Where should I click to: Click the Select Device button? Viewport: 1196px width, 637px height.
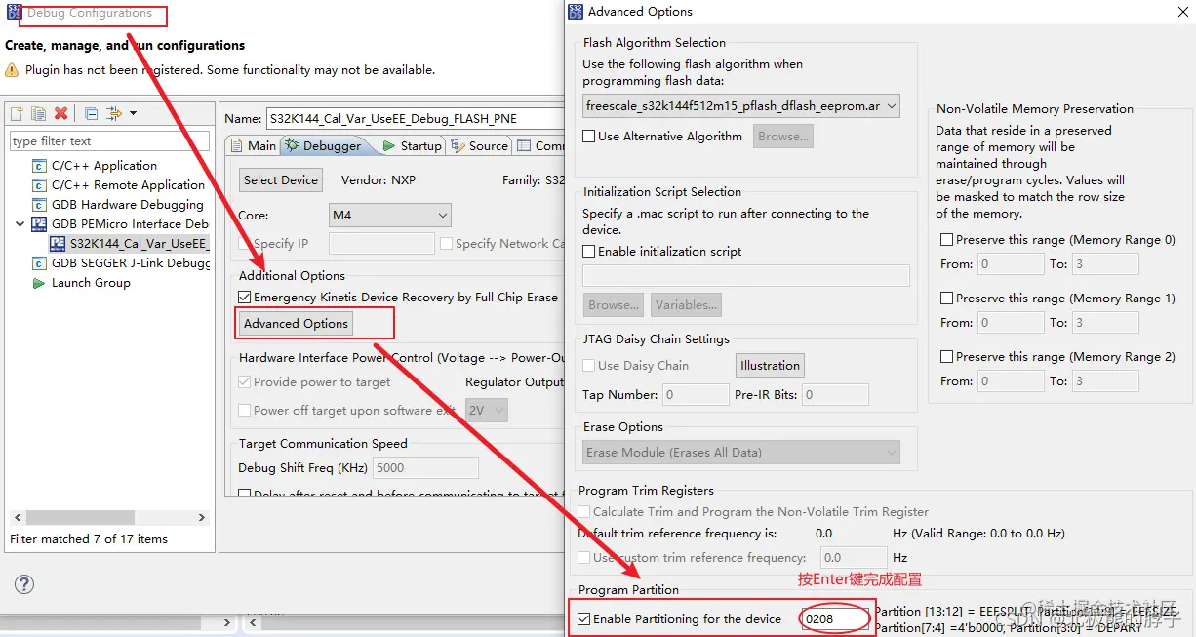tap(281, 179)
